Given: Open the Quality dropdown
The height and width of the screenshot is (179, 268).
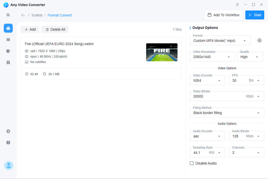Looking at the screenshot, I should point(250,57).
